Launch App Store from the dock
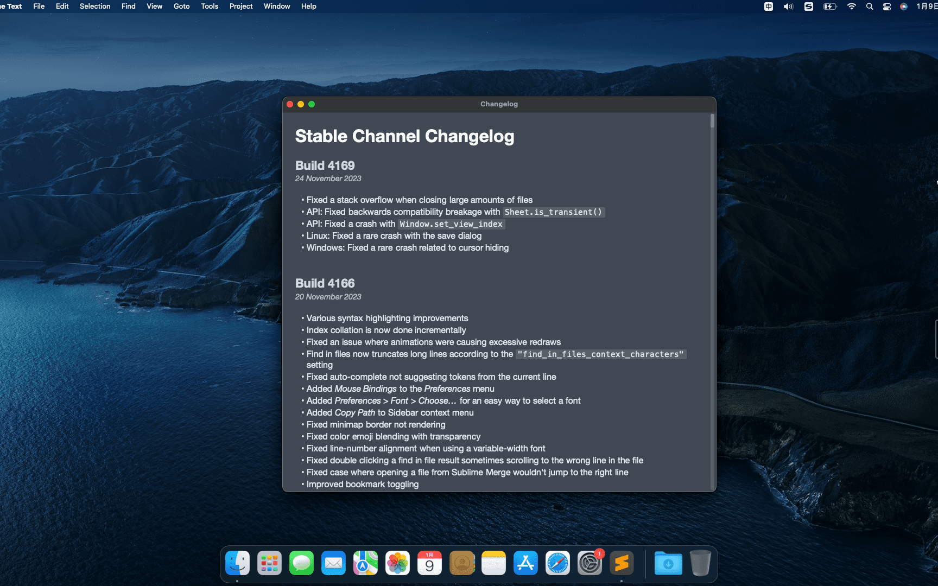938x586 pixels. pyautogui.click(x=525, y=563)
